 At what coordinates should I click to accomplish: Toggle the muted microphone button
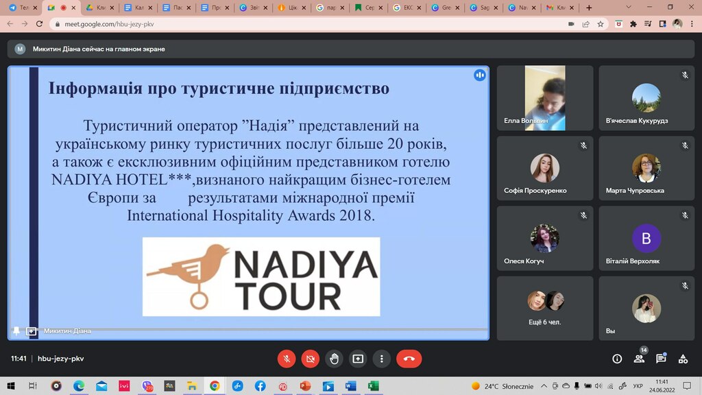coord(287,359)
